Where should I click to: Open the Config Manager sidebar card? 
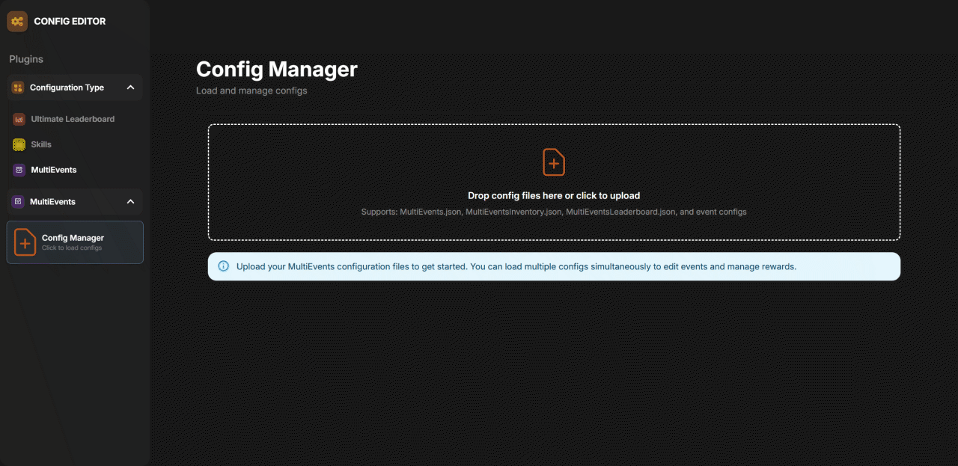75,242
